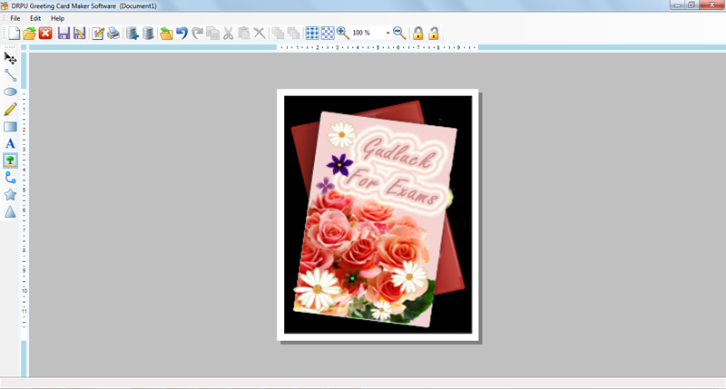Select the Pencil drawing tool
The height and width of the screenshot is (389, 726).
coord(10,109)
